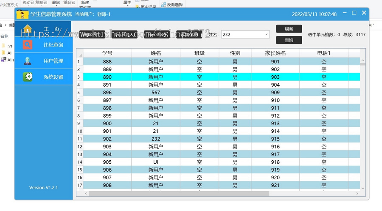Open the 主页 home page tab
The image size is (382, 211).
(43, 29)
